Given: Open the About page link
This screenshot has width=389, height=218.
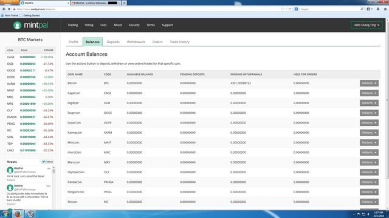Looking at the screenshot, I should [x=117, y=25].
